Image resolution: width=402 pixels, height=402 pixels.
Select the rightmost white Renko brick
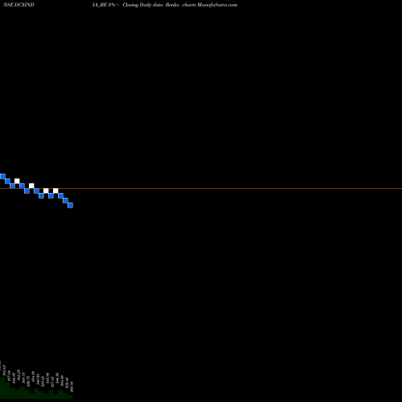click(x=55, y=191)
